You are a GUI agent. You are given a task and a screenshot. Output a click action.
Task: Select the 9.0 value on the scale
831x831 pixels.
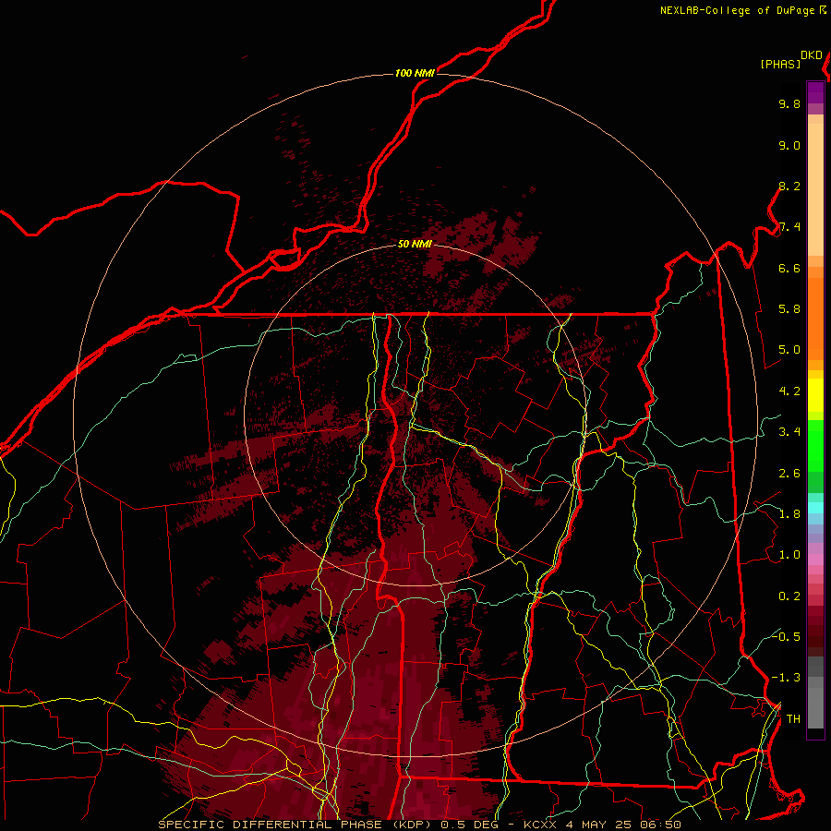[x=789, y=145]
